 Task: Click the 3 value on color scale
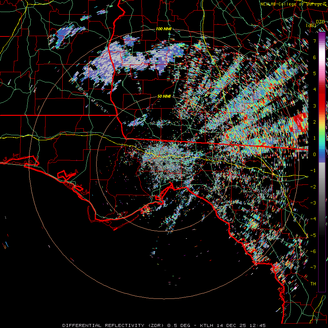[315, 106]
